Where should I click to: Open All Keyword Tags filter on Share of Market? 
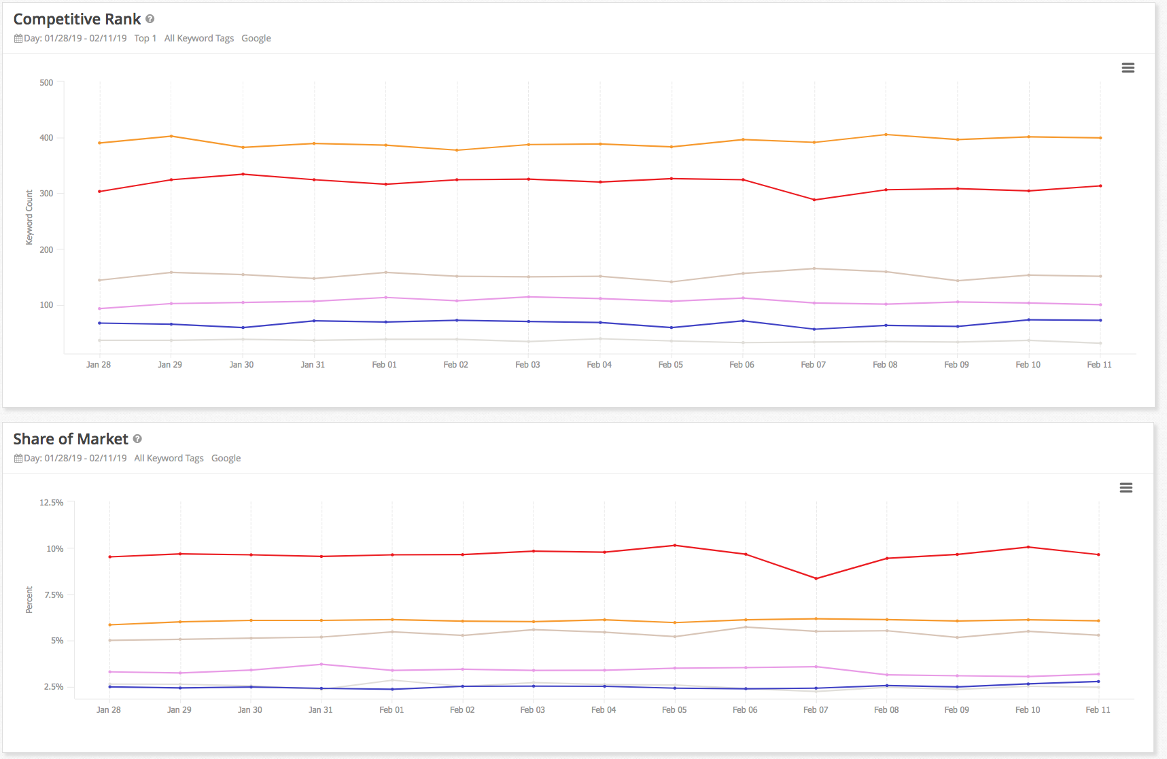click(169, 458)
